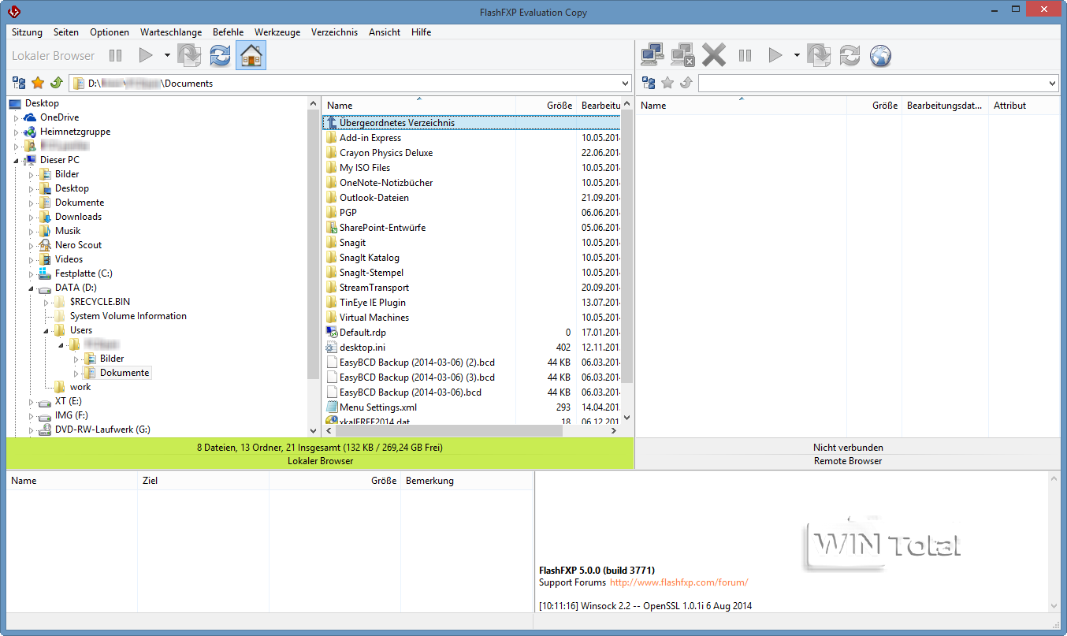
Task: Open the Werkzeuge menu
Action: tap(277, 32)
